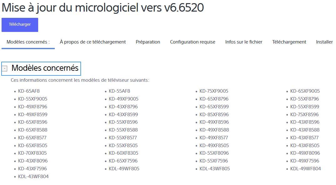Click the page title mentioning v6.6520
The height and width of the screenshot is (185, 336).
coord(103,8)
